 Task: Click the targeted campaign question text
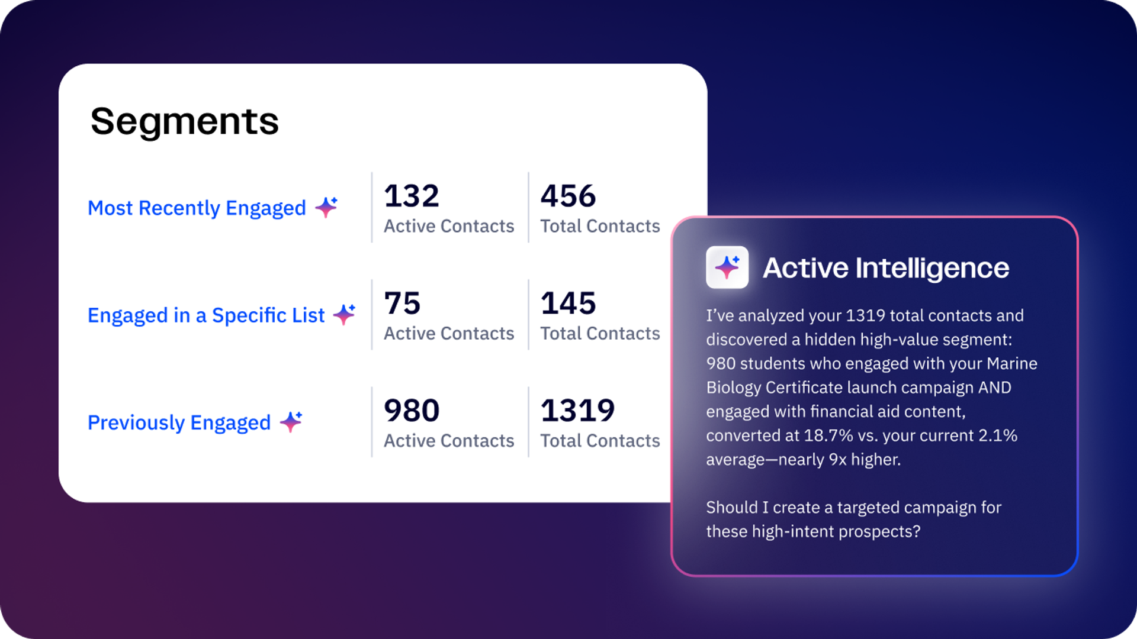tap(853, 519)
